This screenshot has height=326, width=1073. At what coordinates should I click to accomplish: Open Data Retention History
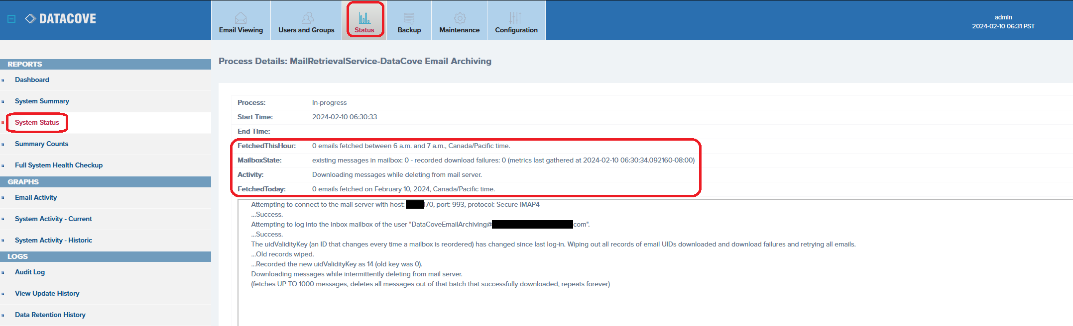click(x=50, y=315)
